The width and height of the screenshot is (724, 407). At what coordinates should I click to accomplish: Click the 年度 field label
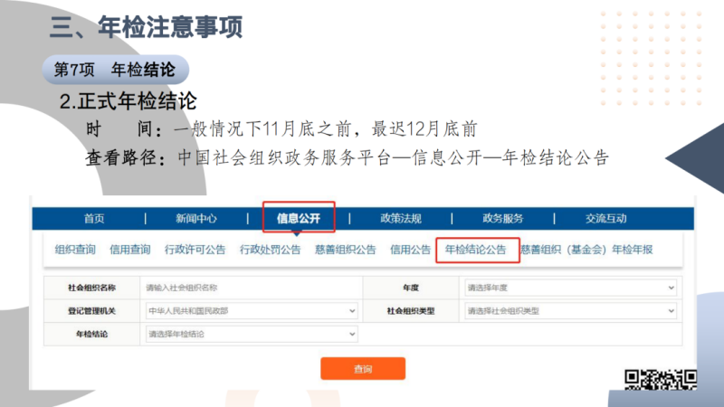[411, 288]
